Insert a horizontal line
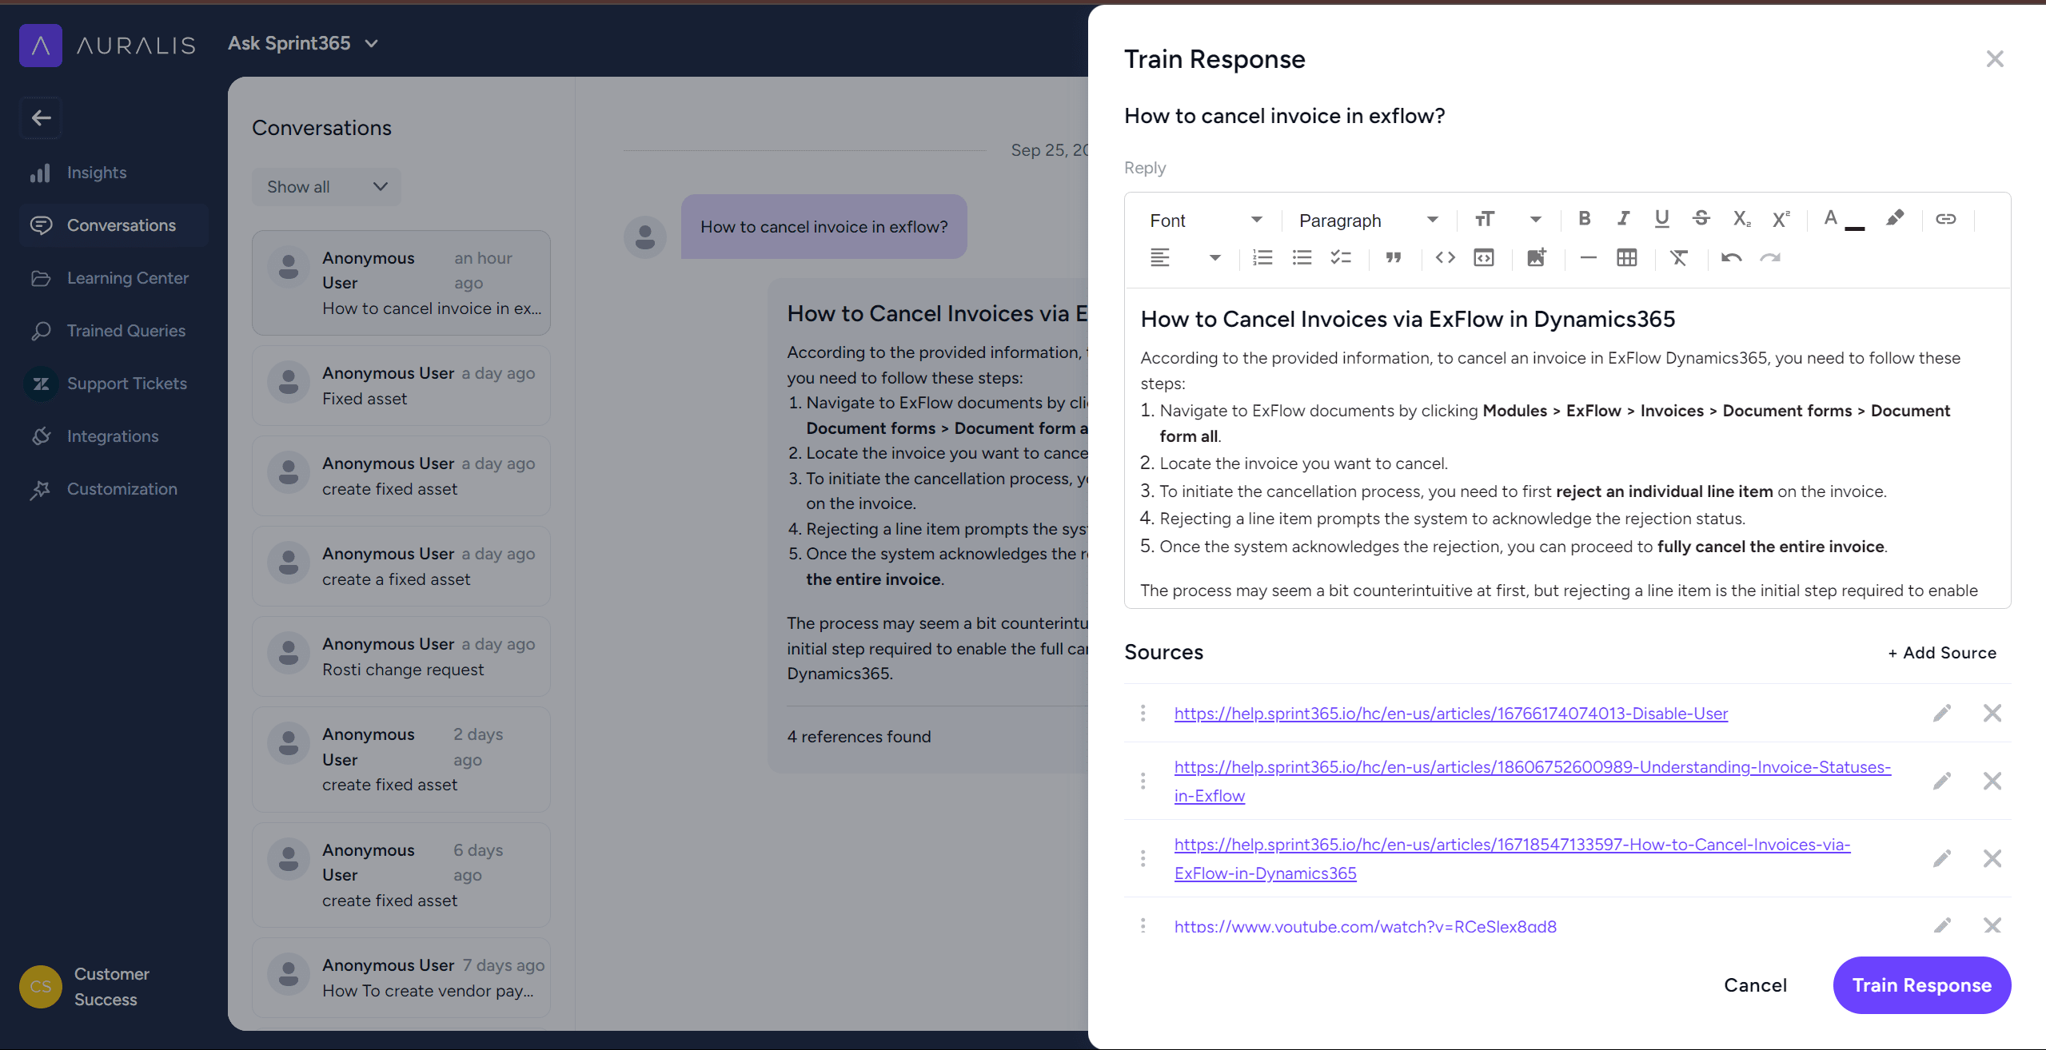 pyautogui.click(x=1588, y=257)
